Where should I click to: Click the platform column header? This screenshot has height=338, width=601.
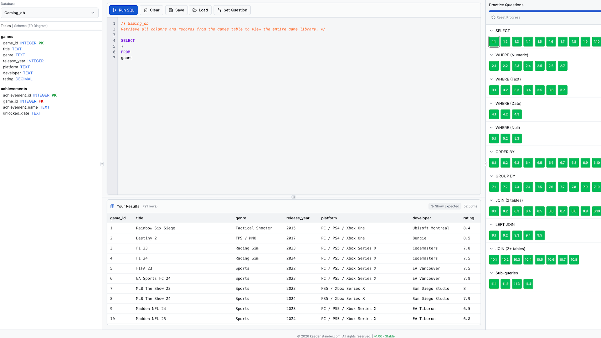click(x=329, y=218)
